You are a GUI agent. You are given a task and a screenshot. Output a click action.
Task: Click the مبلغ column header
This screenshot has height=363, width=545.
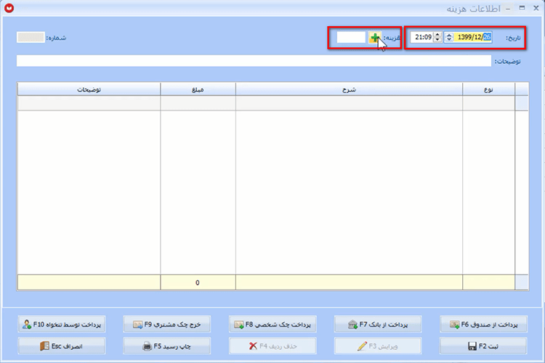pos(198,89)
